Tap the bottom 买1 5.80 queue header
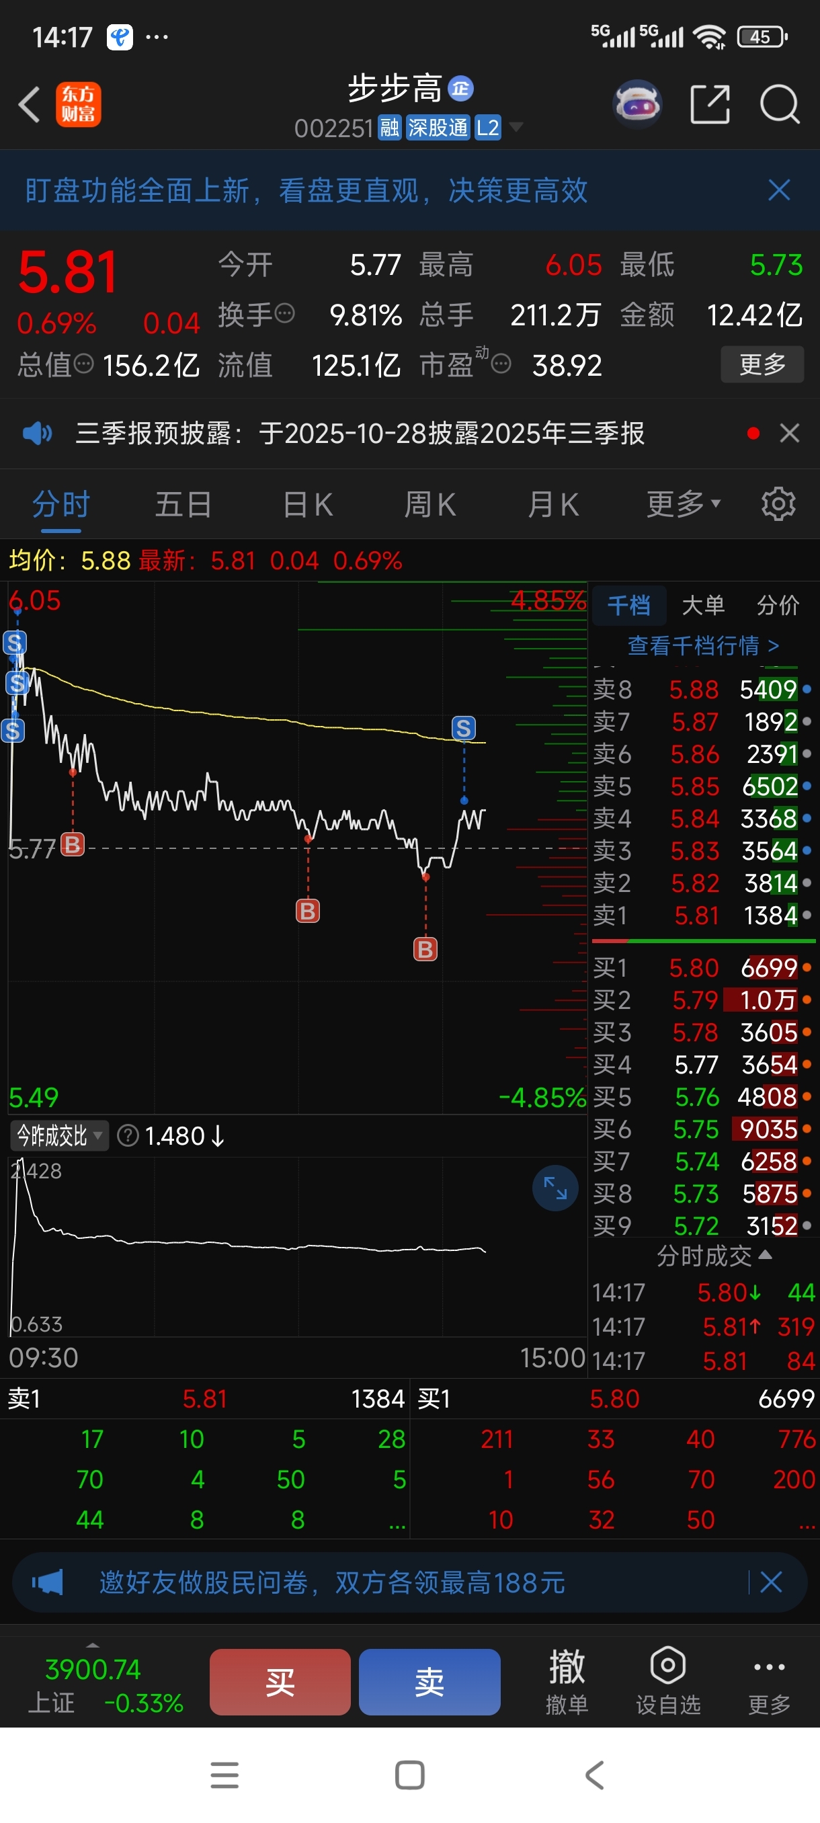 click(616, 1399)
